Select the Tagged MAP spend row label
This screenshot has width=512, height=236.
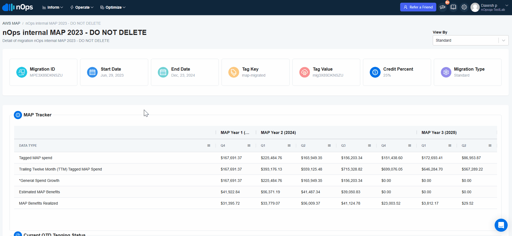click(36, 158)
